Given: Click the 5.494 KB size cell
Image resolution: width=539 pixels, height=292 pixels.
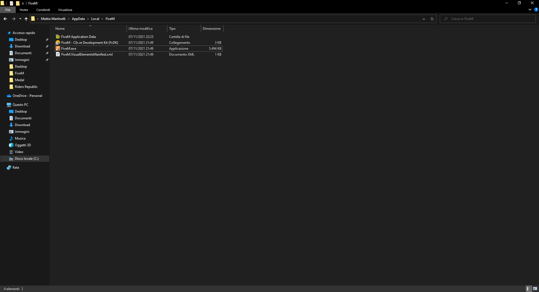Looking at the screenshot, I should coord(215,49).
